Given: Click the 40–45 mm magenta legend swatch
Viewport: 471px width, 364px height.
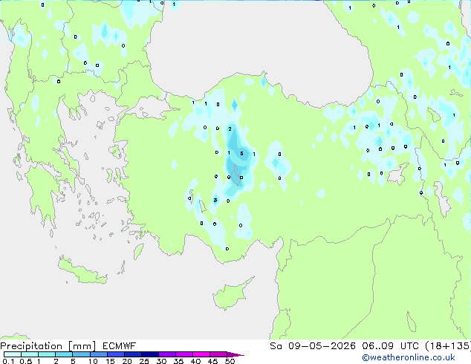Looking at the screenshot, I should tap(201, 354).
